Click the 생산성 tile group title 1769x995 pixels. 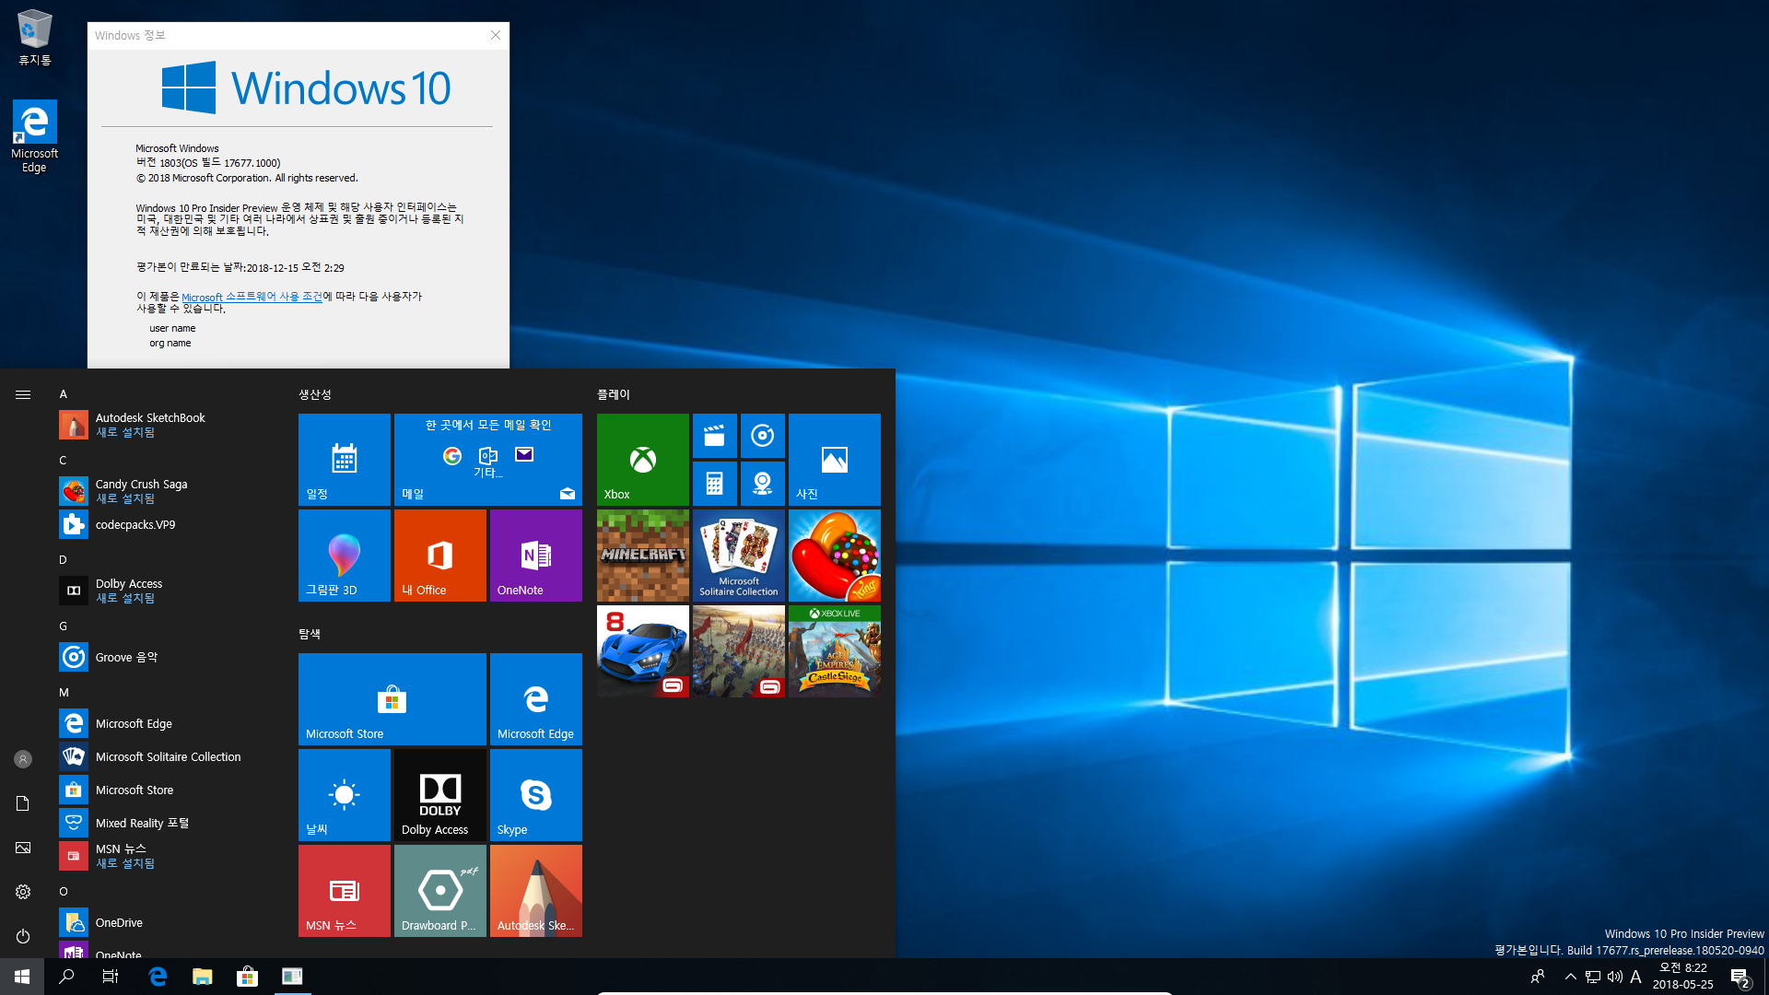point(315,394)
